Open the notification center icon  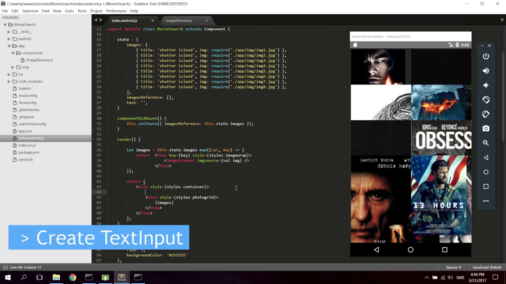coord(495,277)
